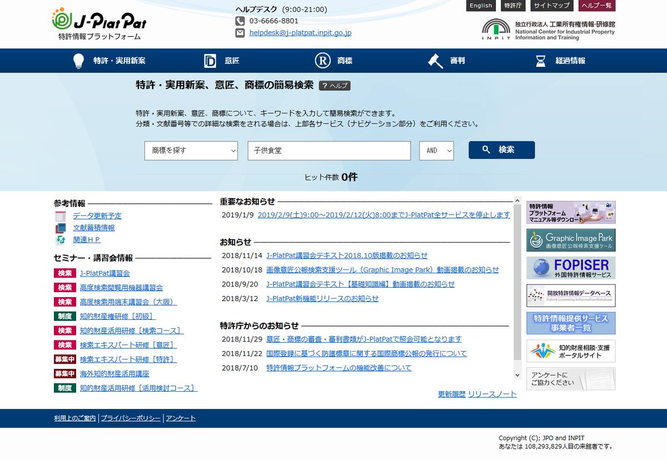
Task: Click the 制度 tag beside 知的財産権研修［初級］
Action: tap(65, 316)
